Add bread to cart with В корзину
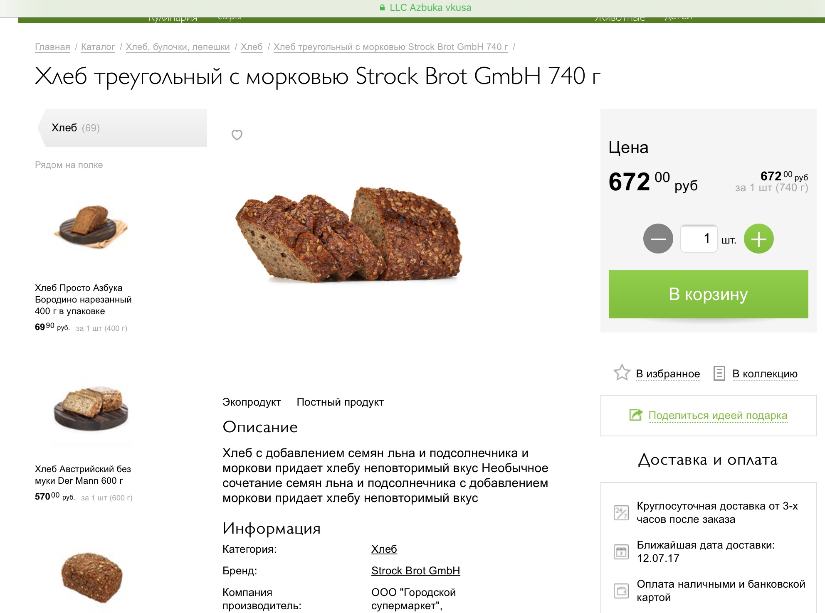Image resolution: width=825 pixels, height=613 pixels. (708, 294)
